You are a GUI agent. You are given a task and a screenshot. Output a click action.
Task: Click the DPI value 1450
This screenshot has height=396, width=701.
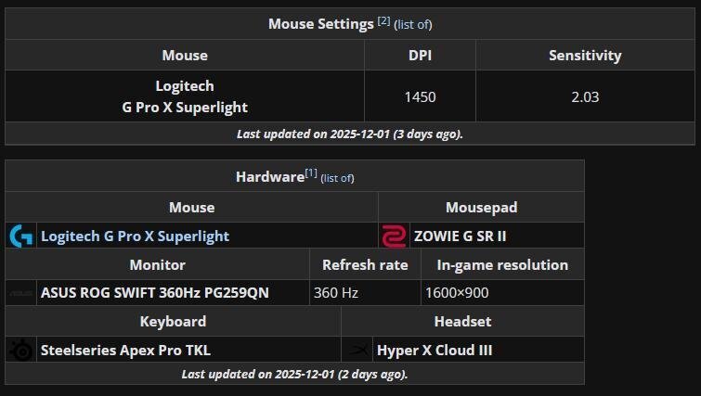(x=420, y=96)
